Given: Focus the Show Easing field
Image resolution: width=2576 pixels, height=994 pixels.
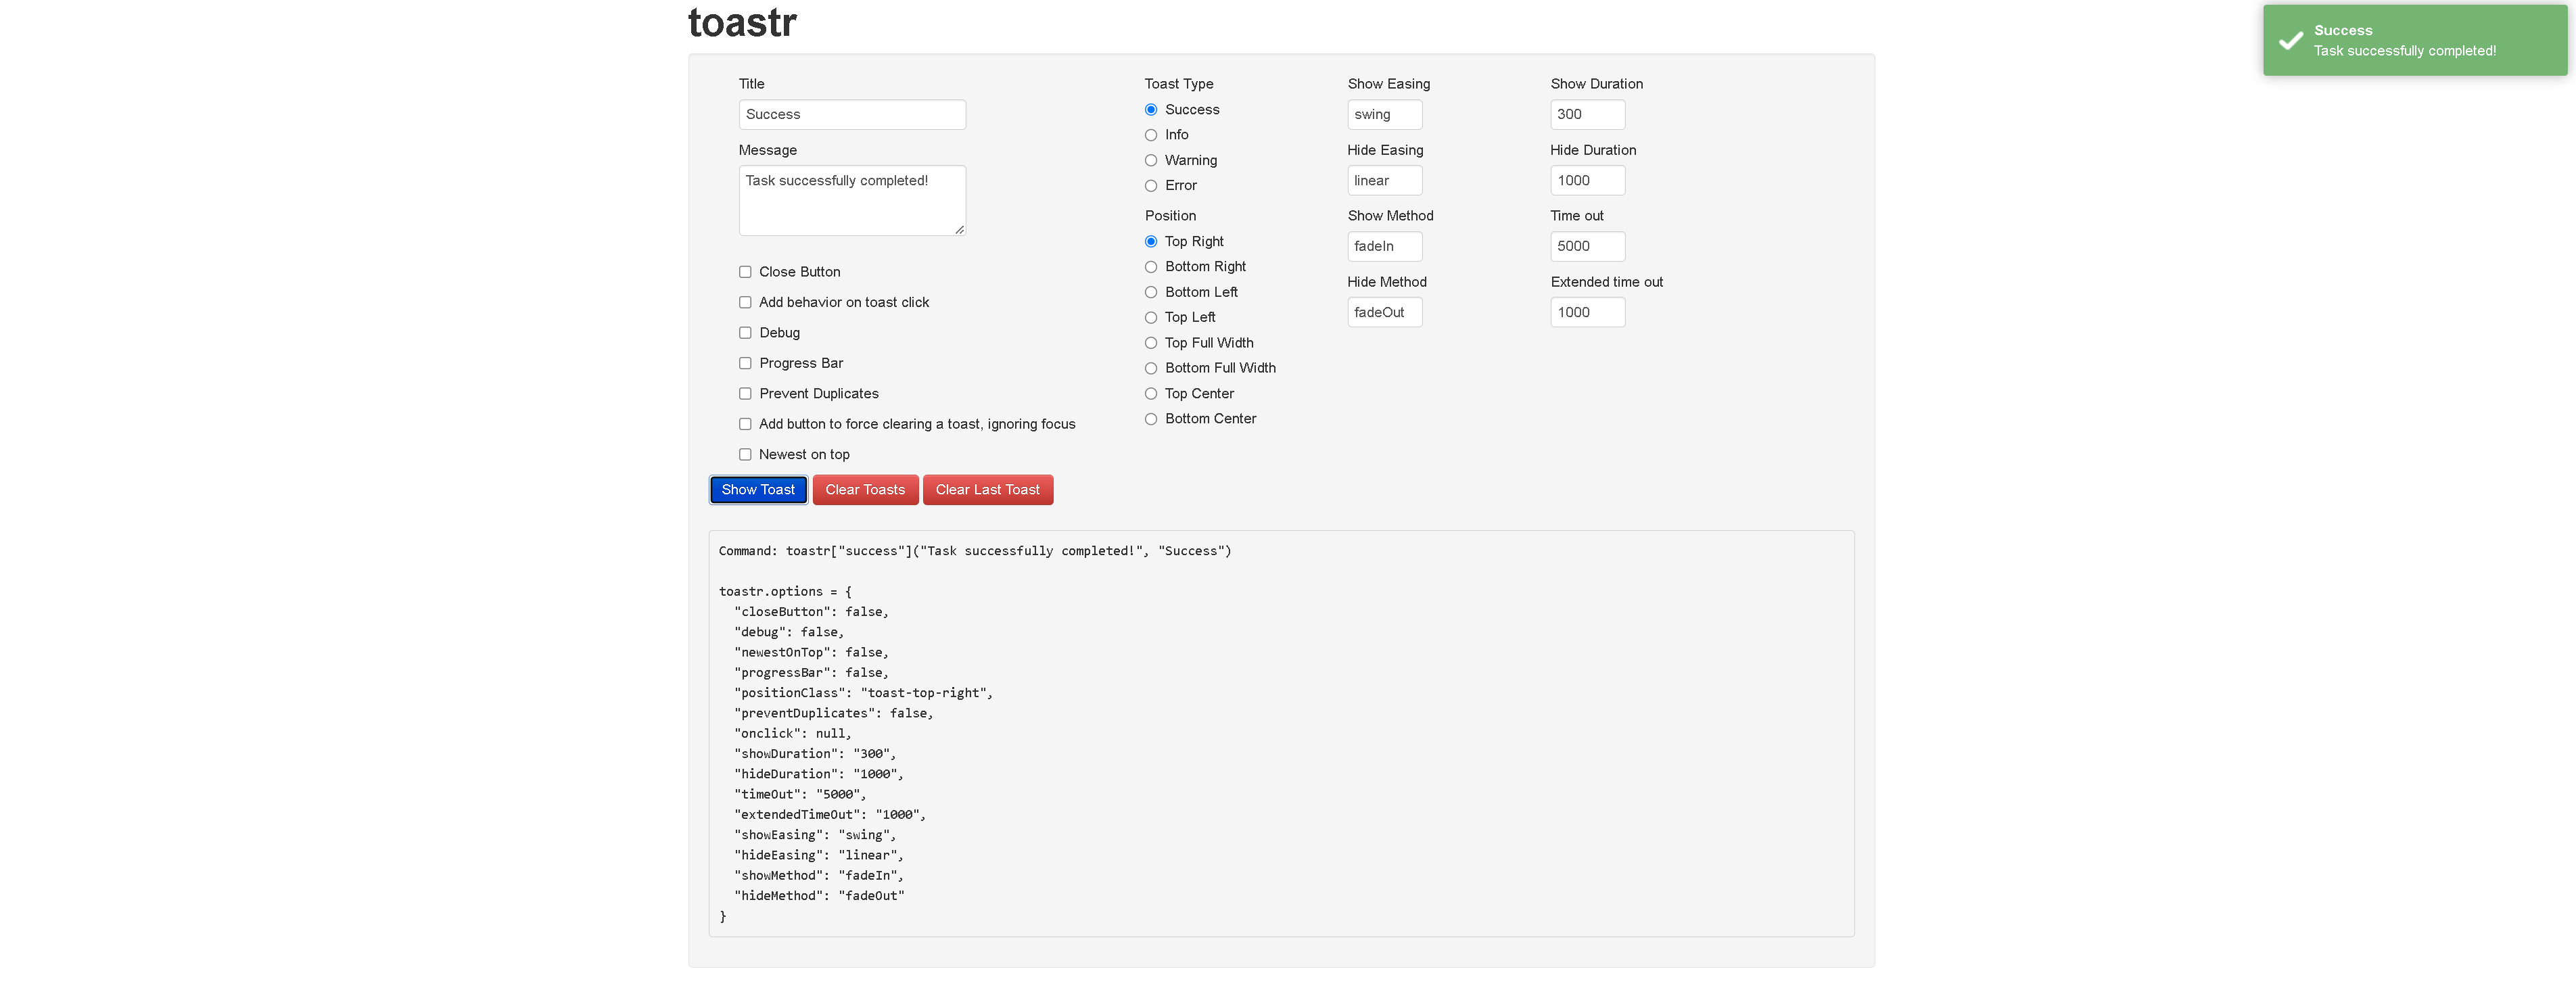Looking at the screenshot, I should tap(1384, 115).
